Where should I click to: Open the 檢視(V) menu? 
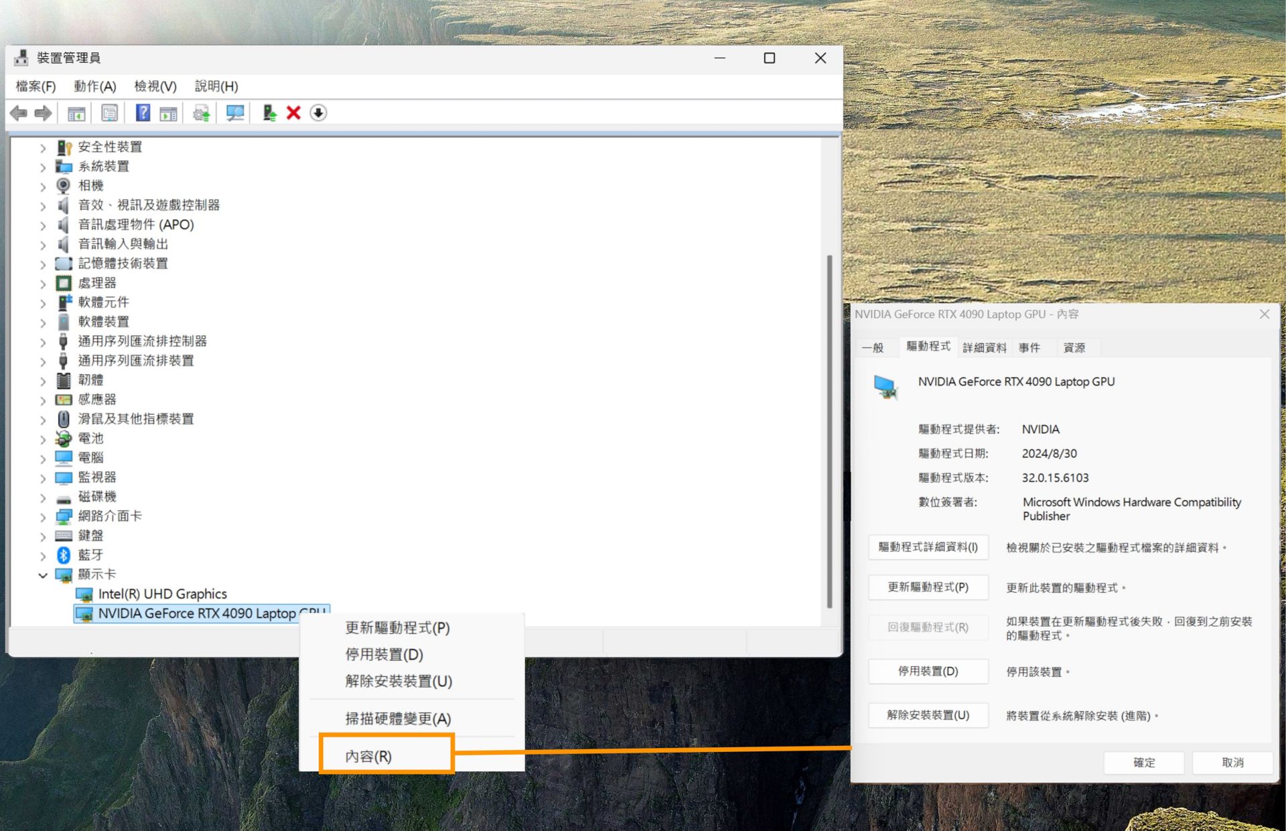pyautogui.click(x=154, y=86)
